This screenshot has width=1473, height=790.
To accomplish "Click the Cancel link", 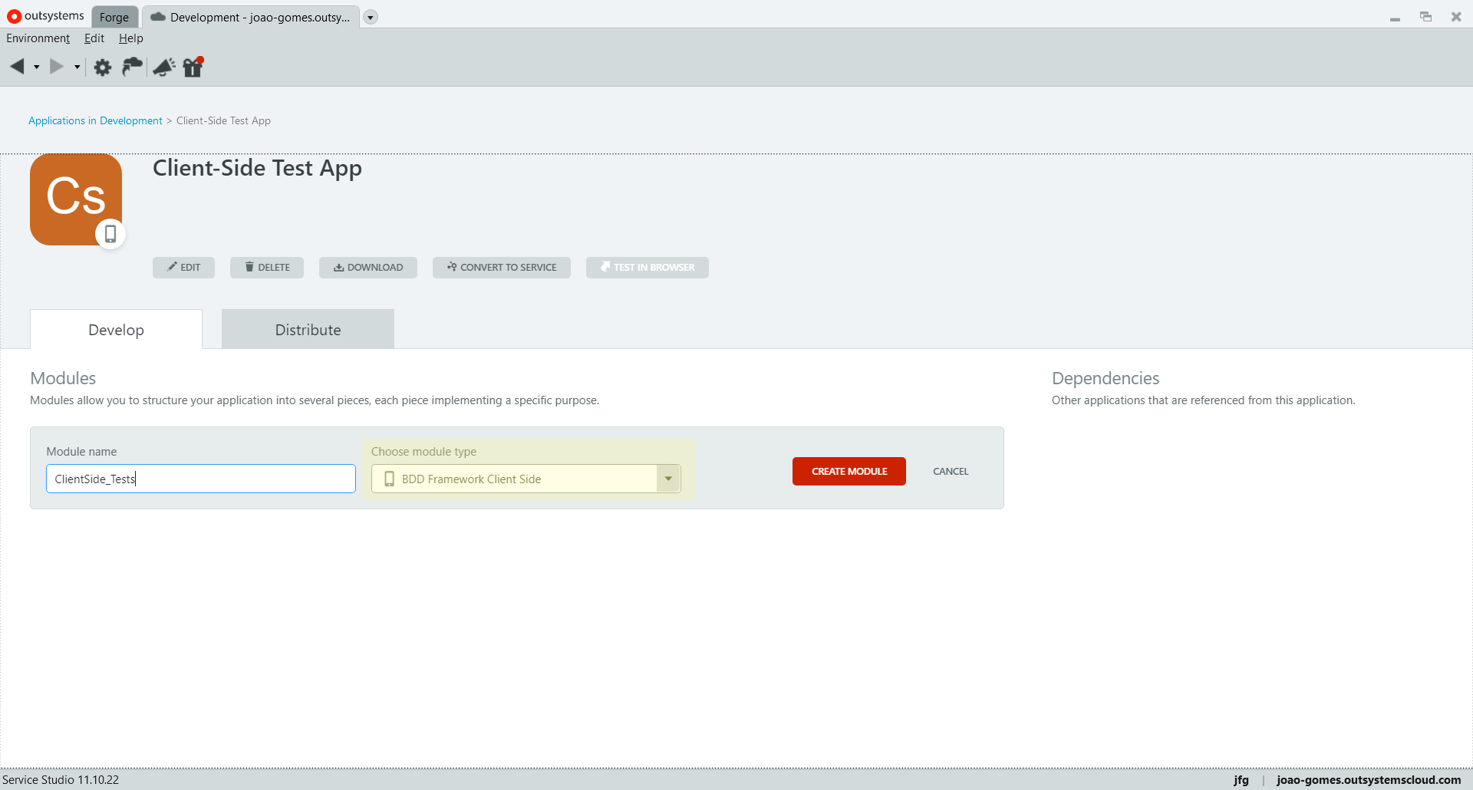I will pos(950,471).
